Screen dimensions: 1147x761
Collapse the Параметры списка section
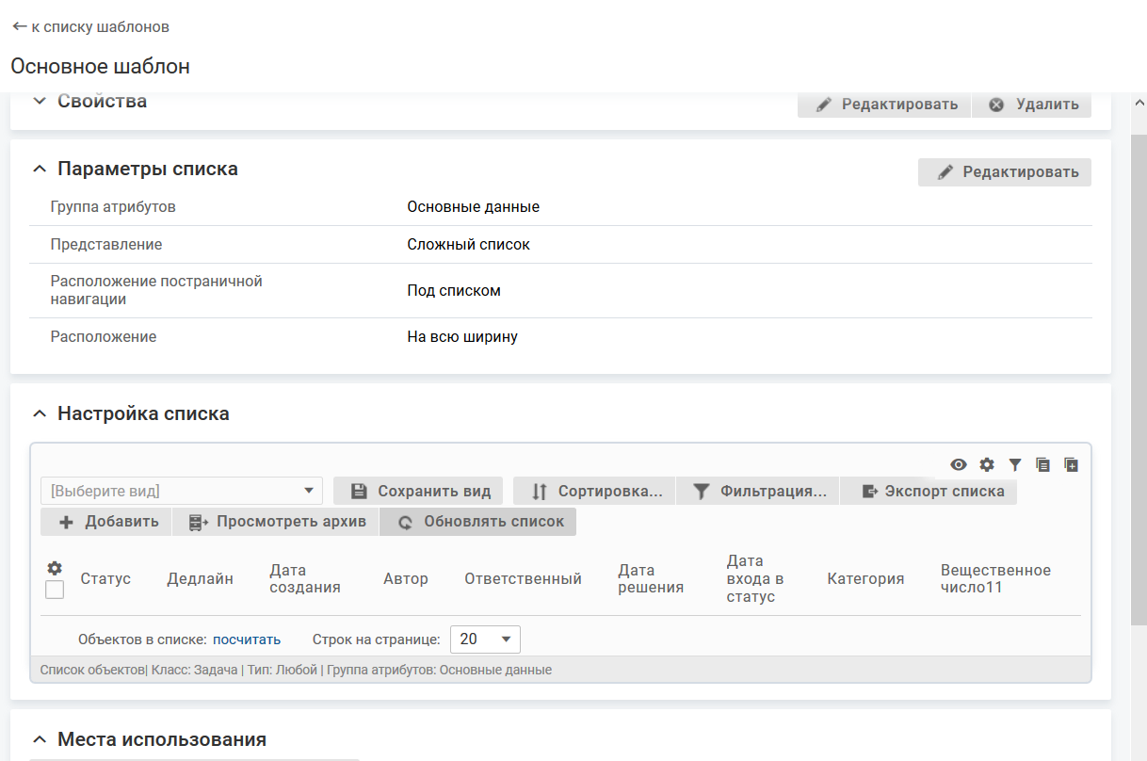point(39,170)
